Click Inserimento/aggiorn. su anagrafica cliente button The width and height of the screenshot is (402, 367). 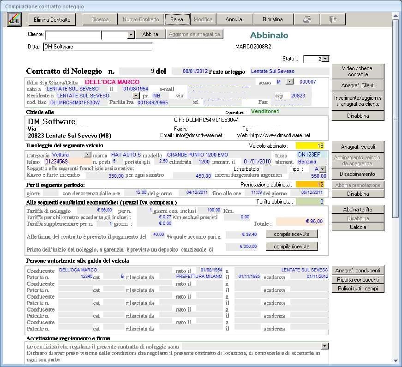[358, 101]
